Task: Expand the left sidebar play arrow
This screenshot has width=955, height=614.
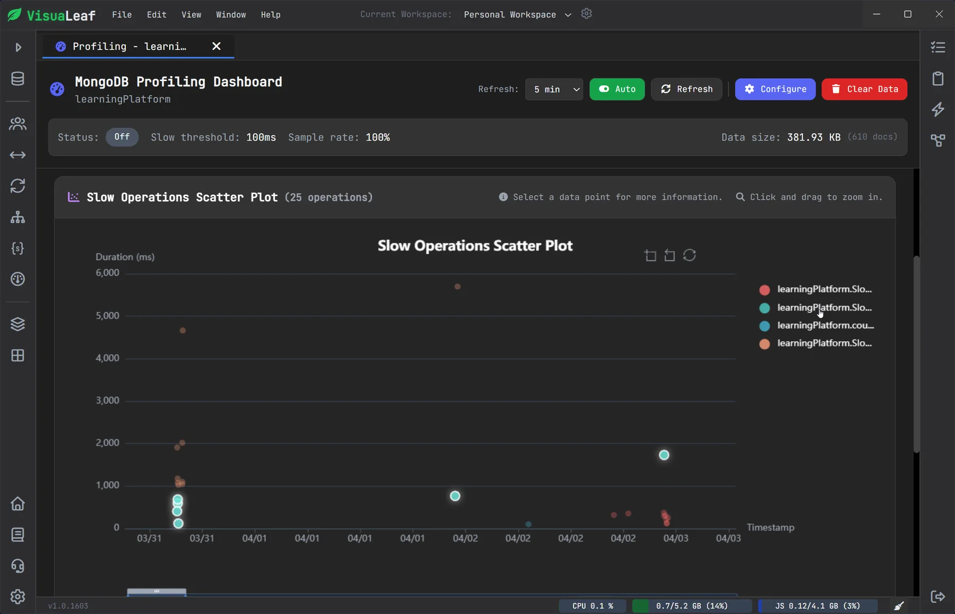Action: click(18, 47)
